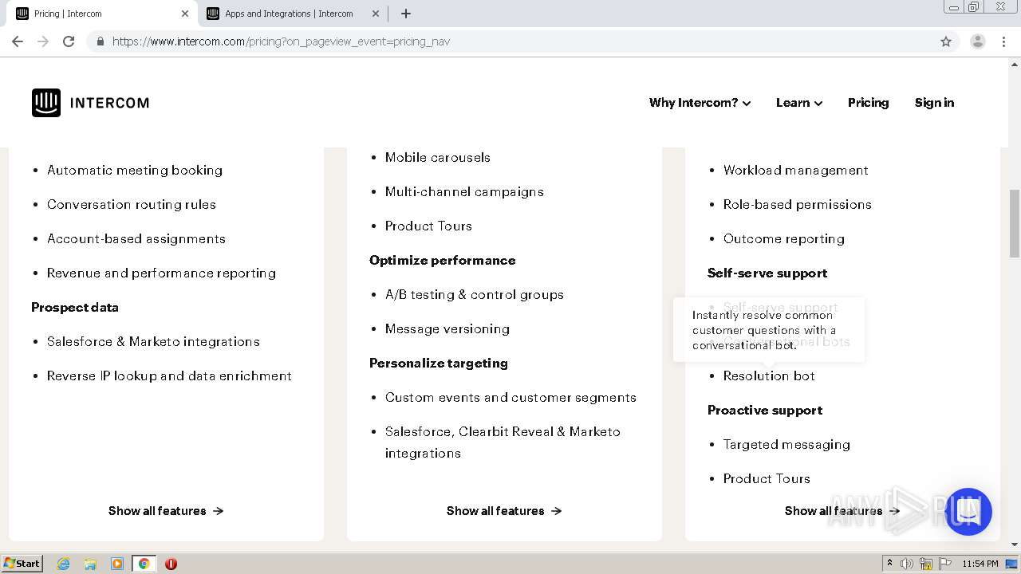Switch to Apps and Integrations tab
The height and width of the screenshot is (574, 1021).
[x=292, y=14]
